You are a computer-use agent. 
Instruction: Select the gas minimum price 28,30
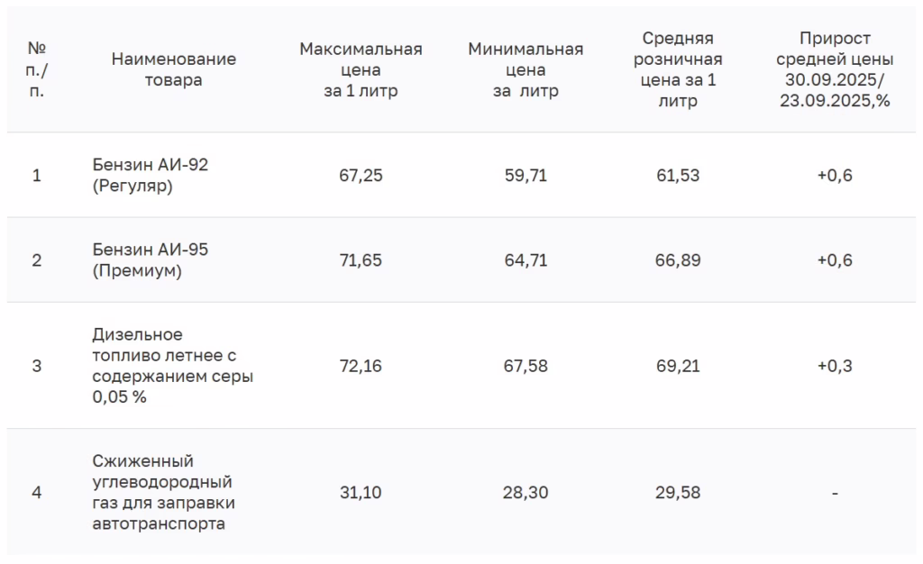point(525,493)
